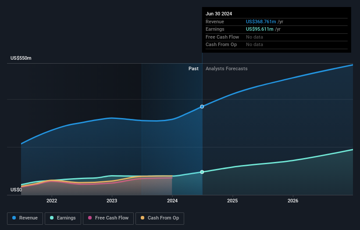Click the 2026 x-axis label

tap(293, 201)
